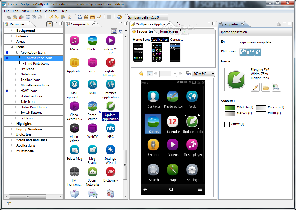Click the New Theme toolbar icon
The width and height of the screenshot is (296, 210).
[9, 17]
